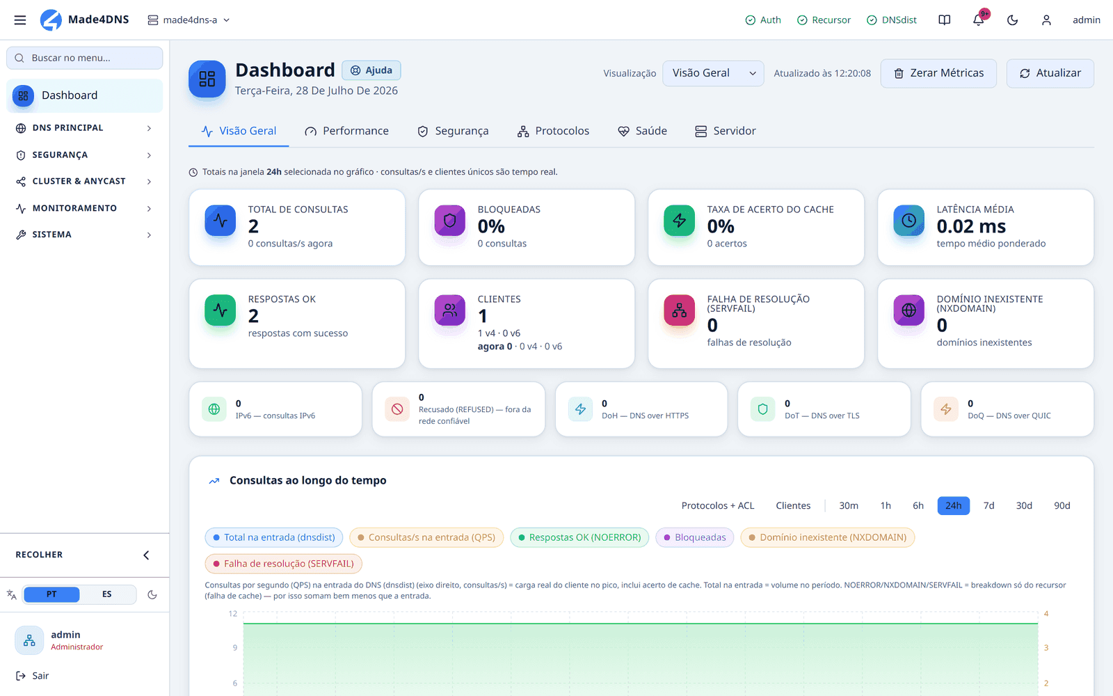
Task: Open Dashboard in sidebar
Action: pyautogui.click(x=84, y=95)
